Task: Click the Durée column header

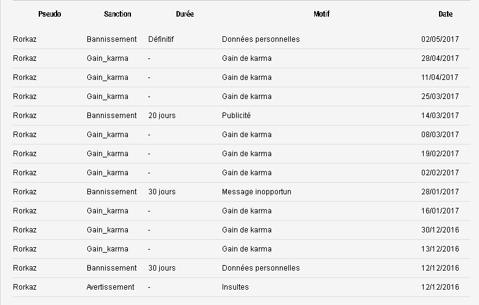Action: click(x=185, y=14)
